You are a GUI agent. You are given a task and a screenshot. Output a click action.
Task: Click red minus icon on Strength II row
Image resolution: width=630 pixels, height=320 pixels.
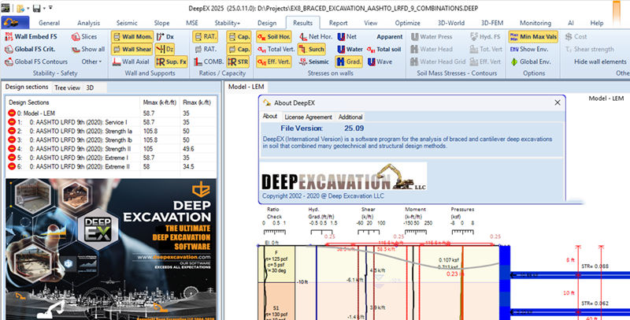pos(12,149)
